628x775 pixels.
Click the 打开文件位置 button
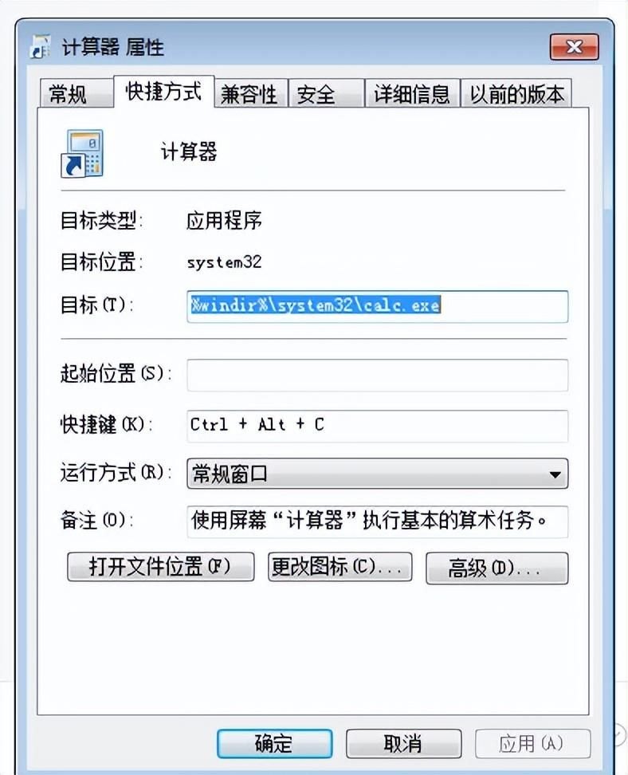click(160, 567)
